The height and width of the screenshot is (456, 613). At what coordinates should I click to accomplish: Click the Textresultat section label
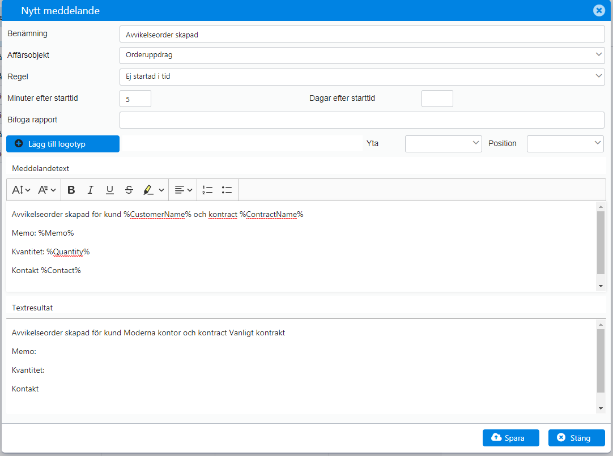32,308
